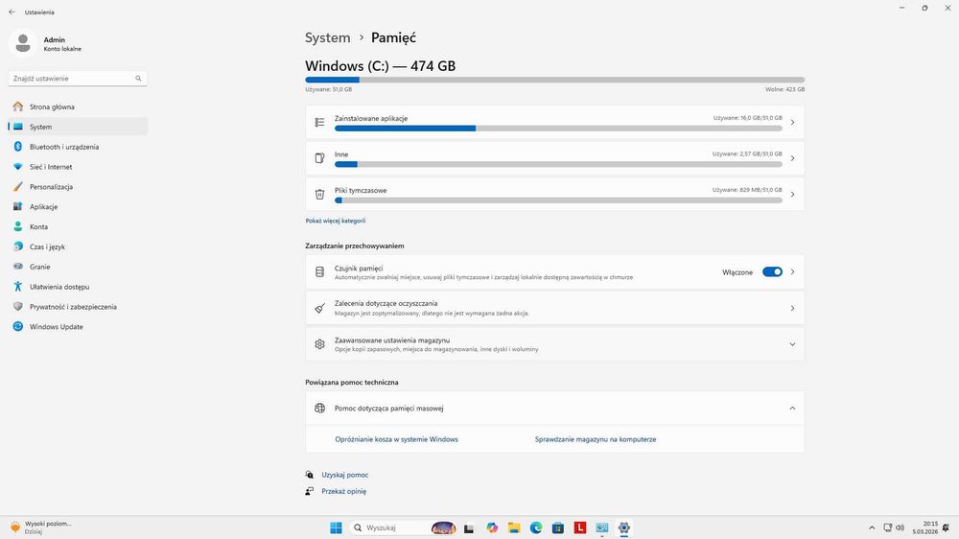Open Strona główna in the sidebar

pos(78,106)
